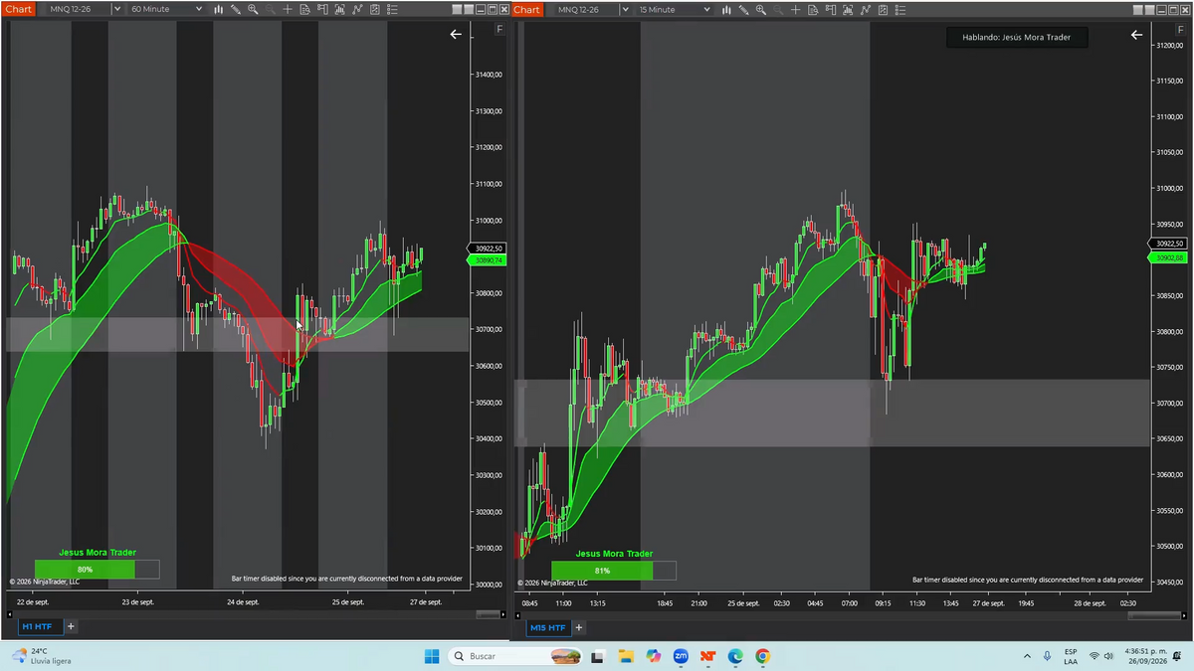Open 60 Minute interval dropdown
Viewport: 1194px width, 671px height.
point(165,9)
